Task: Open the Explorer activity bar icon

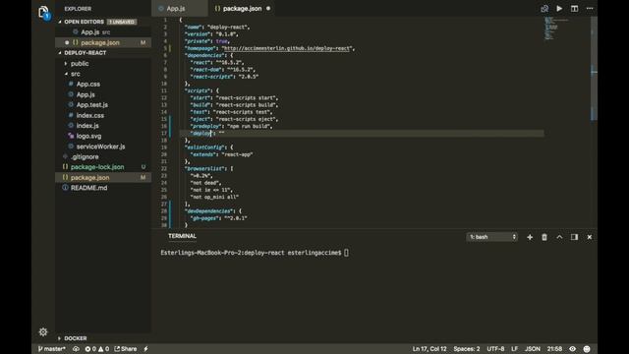Action: [43, 13]
